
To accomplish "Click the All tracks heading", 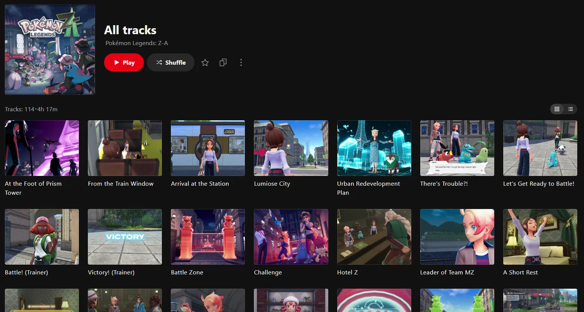I will tap(130, 30).
